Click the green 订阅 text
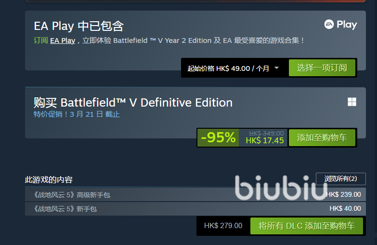377x245 pixels. click(x=40, y=41)
